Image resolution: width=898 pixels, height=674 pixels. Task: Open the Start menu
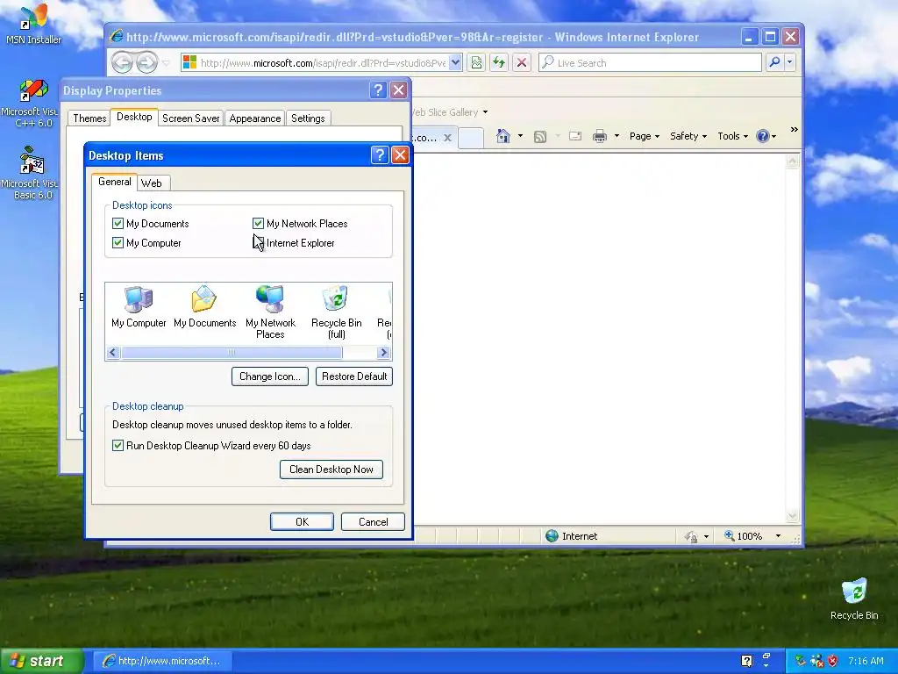point(41,661)
